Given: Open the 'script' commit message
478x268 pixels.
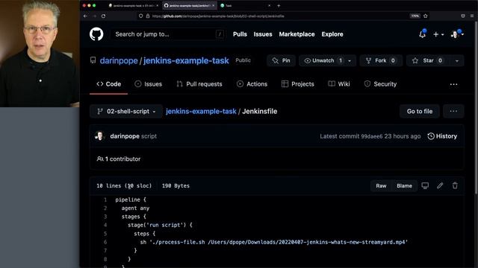Looking at the screenshot, I should (149, 136).
